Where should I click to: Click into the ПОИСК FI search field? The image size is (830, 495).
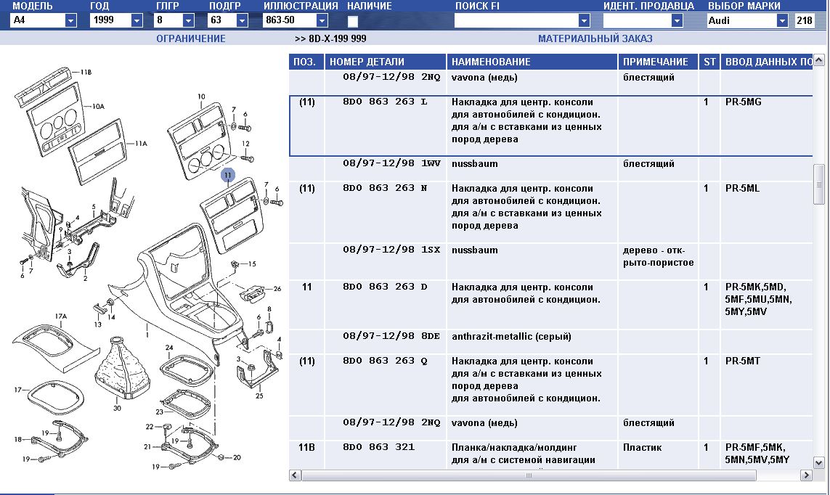pyautogui.click(x=516, y=20)
